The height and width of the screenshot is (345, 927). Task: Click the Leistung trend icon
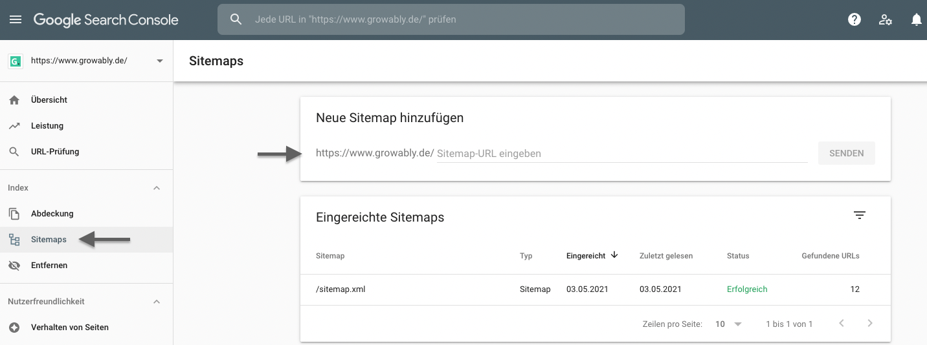coord(14,126)
